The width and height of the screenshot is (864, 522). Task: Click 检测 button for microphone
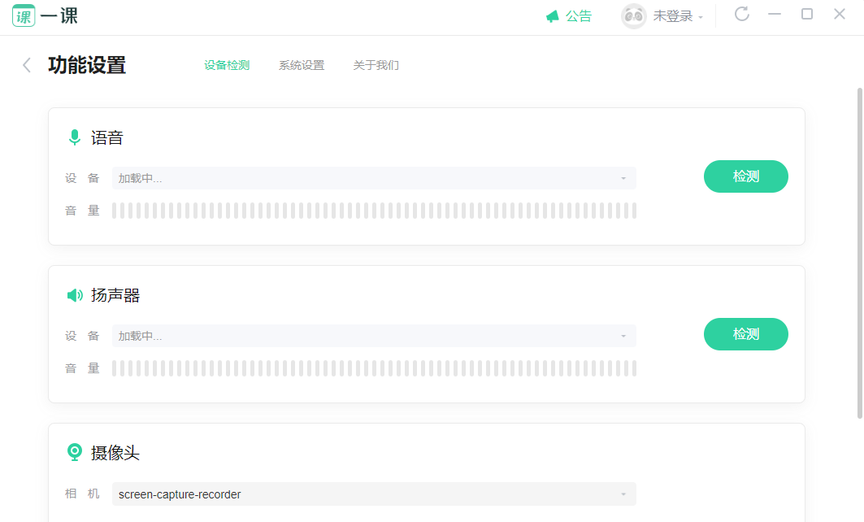(745, 176)
